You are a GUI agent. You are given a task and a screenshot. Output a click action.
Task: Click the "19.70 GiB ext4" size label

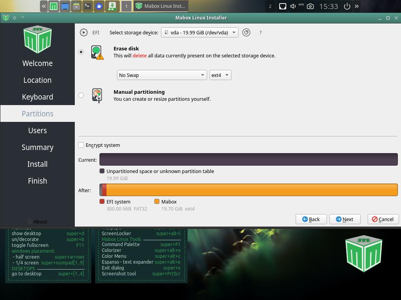(178, 209)
